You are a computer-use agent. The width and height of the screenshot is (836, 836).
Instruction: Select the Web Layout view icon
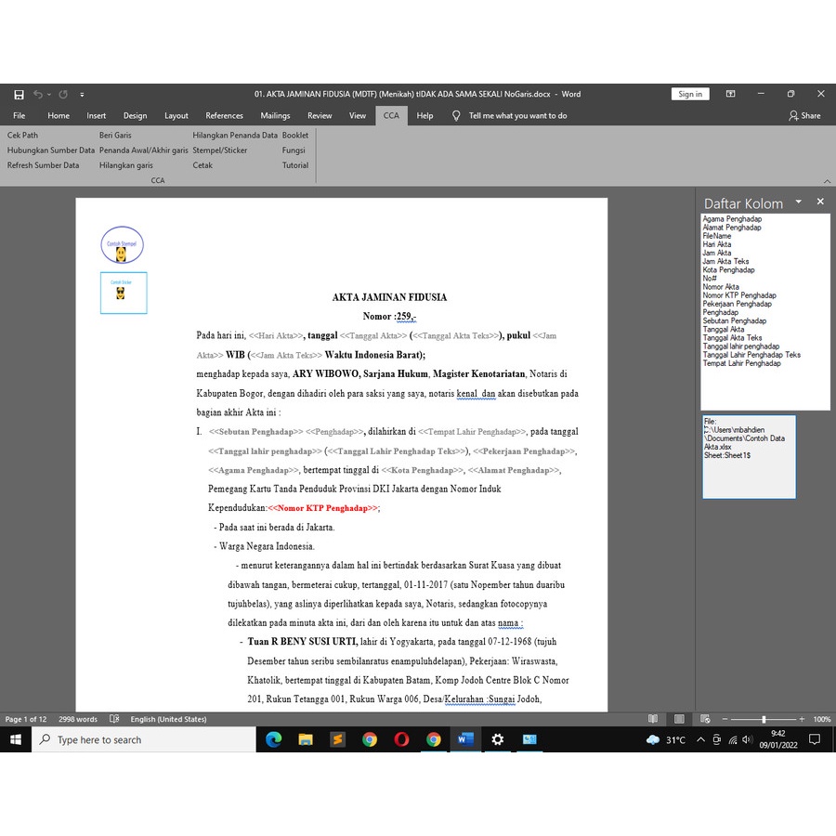[705, 719]
